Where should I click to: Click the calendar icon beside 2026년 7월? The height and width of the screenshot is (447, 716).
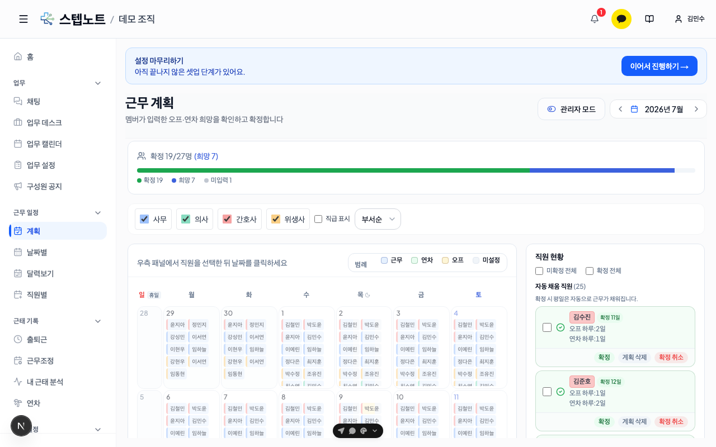pos(634,109)
